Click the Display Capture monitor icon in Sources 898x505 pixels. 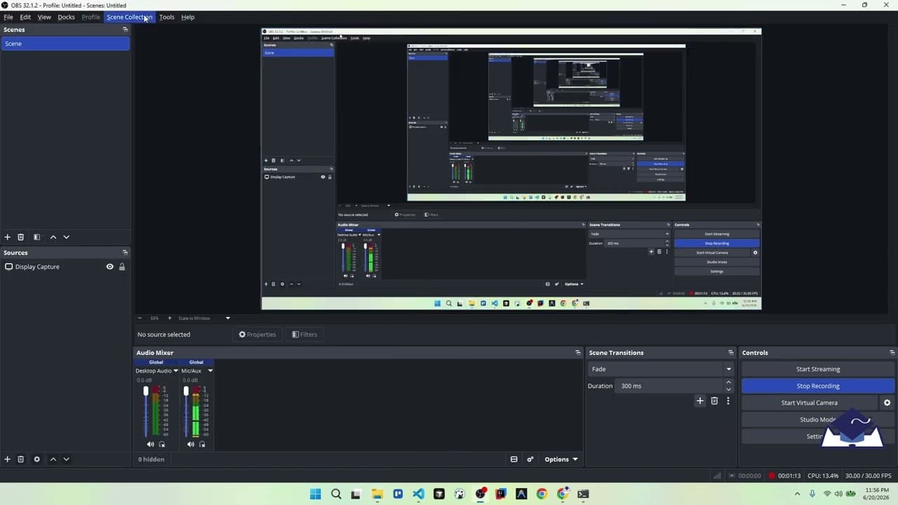coord(9,267)
